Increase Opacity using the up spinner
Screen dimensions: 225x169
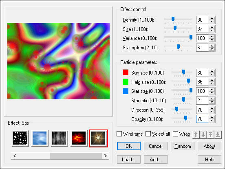pyautogui.click(x=212, y=117)
